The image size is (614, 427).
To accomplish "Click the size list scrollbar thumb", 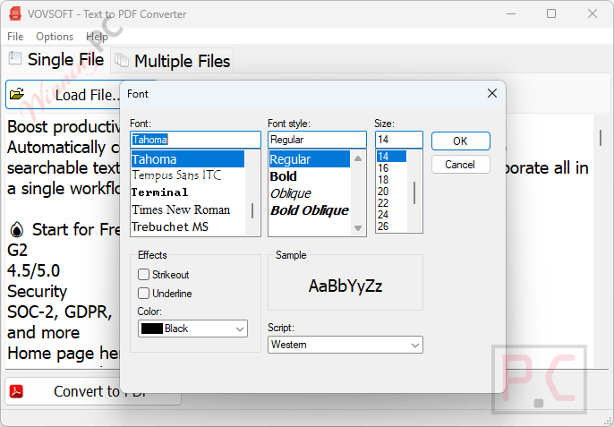I will [x=414, y=192].
